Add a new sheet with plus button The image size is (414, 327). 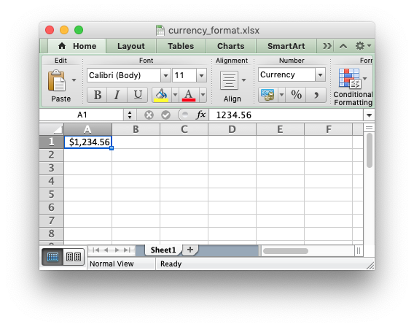click(190, 250)
